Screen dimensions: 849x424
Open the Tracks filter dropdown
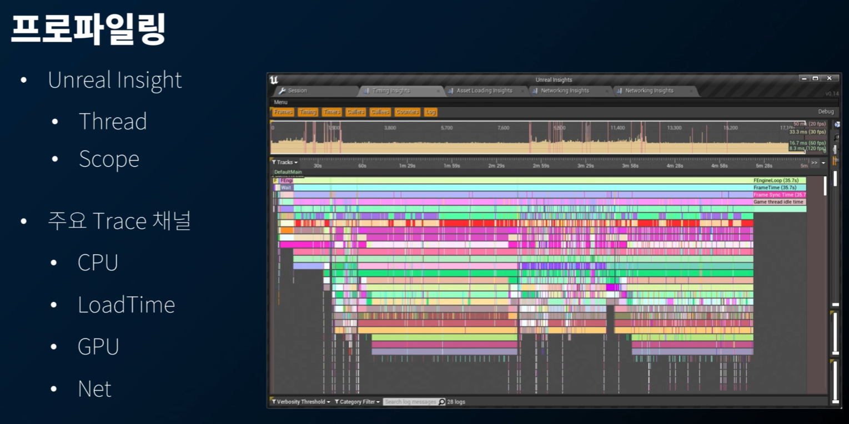[284, 163]
